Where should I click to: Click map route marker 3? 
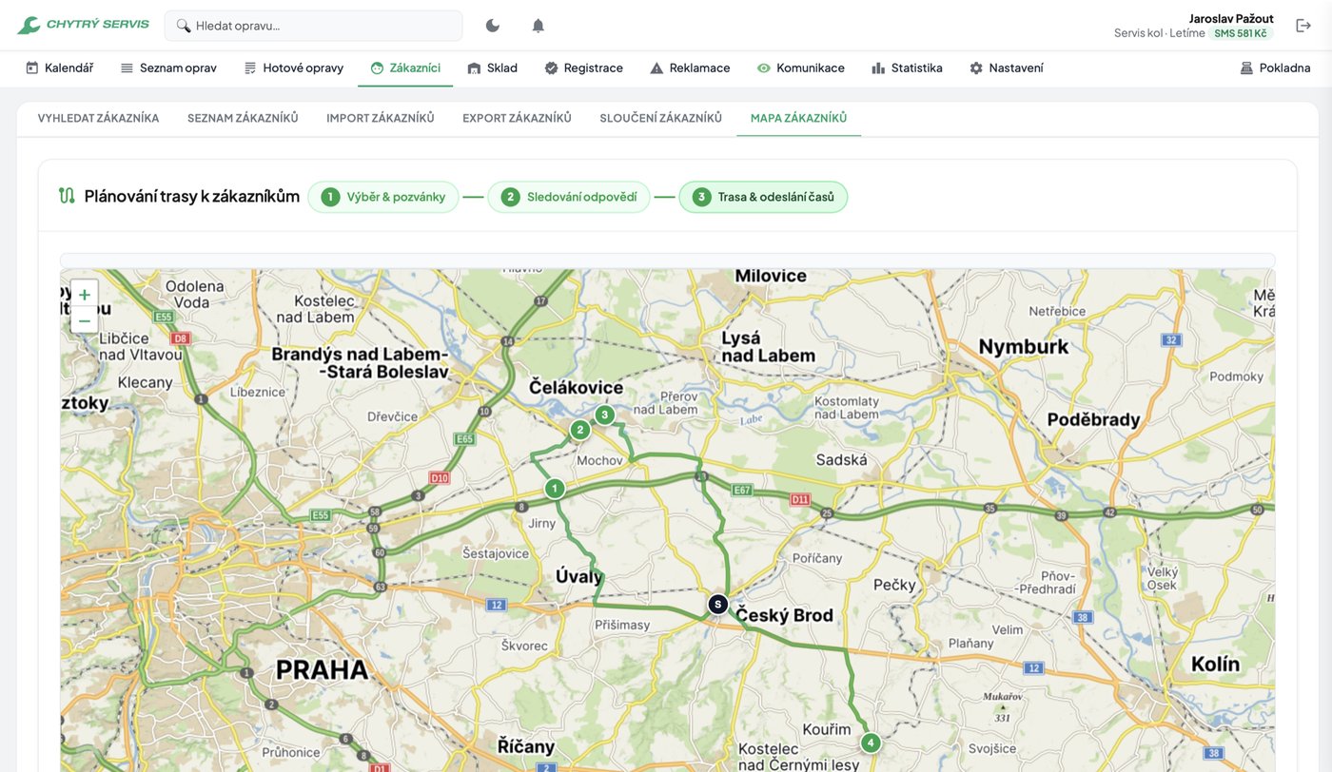click(x=604, y=415)
